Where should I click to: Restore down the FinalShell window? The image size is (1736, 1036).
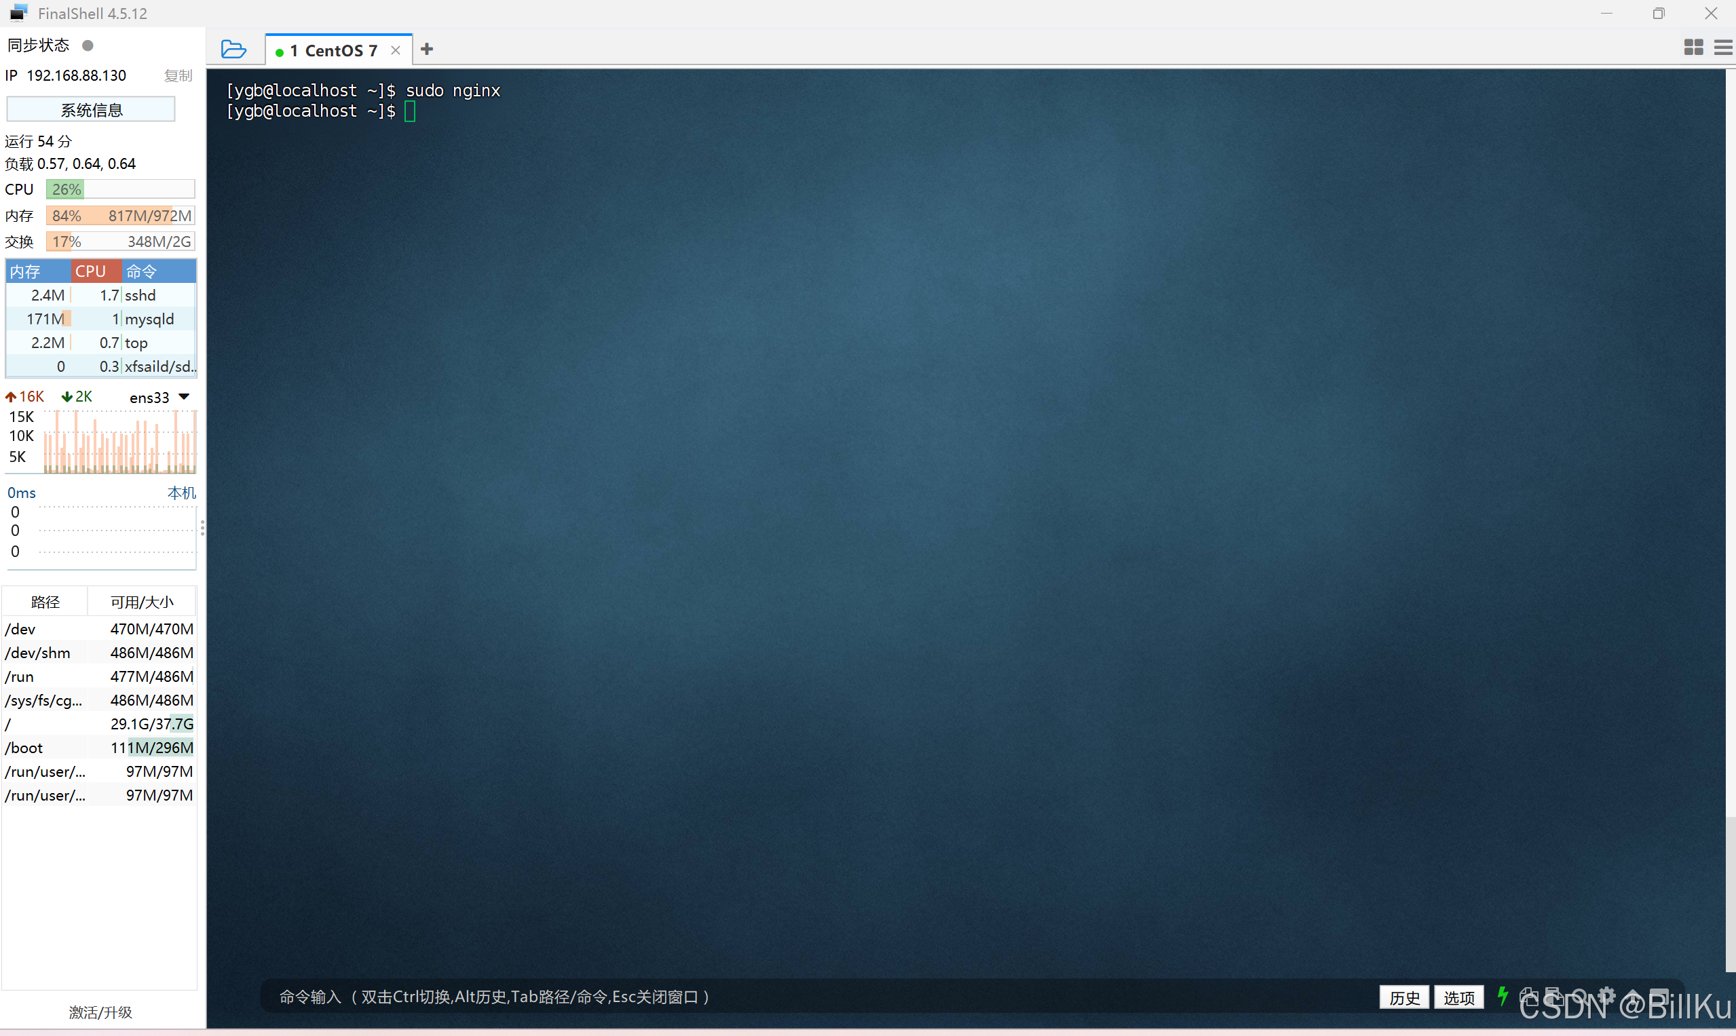(x=1659, y=14)
